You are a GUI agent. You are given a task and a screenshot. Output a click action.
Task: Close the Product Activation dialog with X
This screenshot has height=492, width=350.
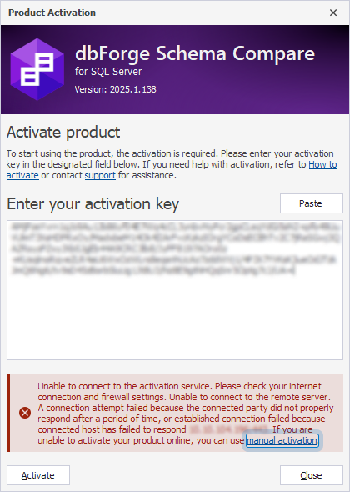333,13
